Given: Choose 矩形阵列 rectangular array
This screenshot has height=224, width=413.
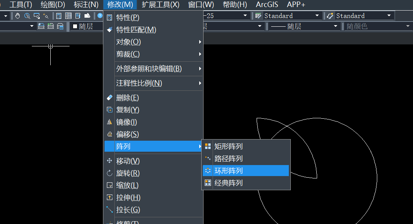Looking at the screenshot, I should pos(246,146).
